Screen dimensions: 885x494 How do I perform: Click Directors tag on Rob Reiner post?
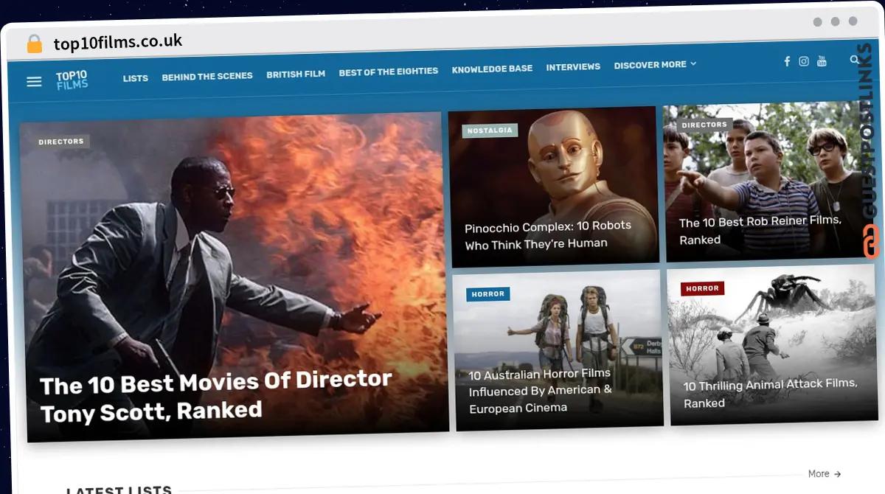[x=704, y=125]
